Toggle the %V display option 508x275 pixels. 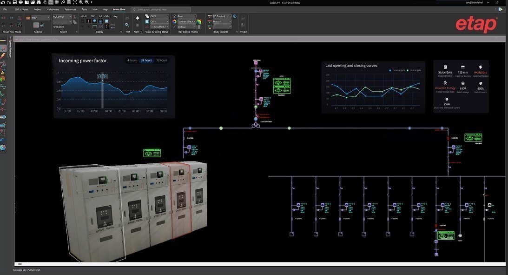pos(93,16)
